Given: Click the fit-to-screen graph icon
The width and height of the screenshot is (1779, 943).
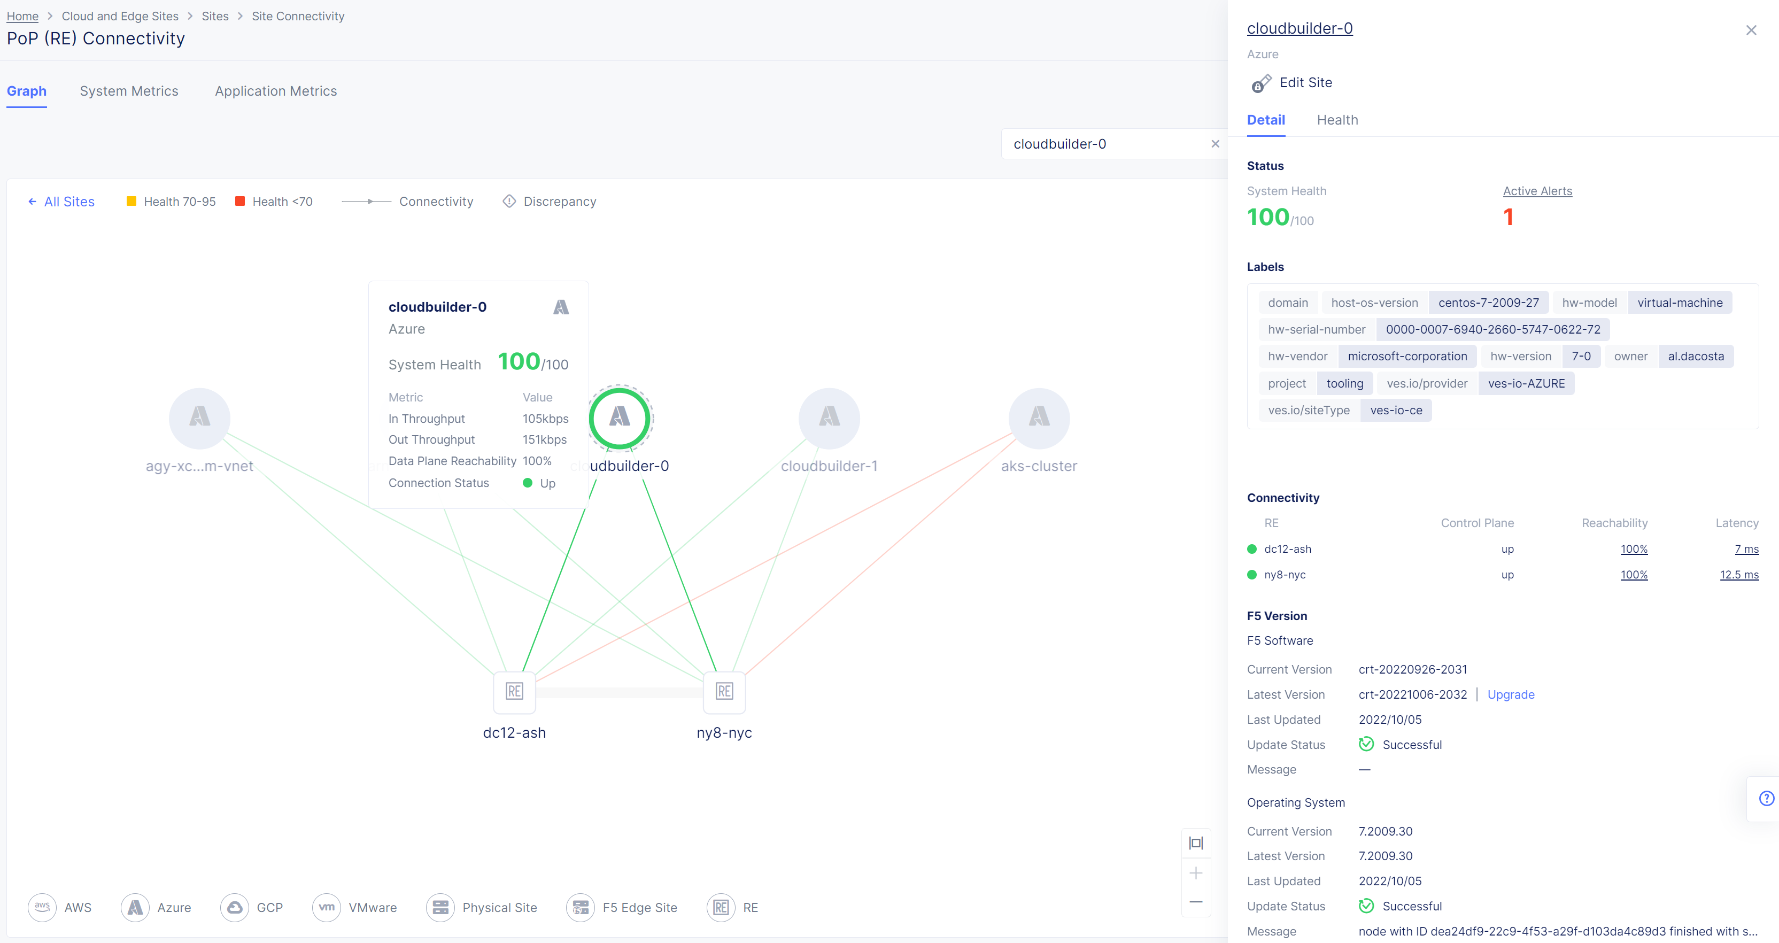Looking at the screenshot, I should click(x=1196, y=843).
